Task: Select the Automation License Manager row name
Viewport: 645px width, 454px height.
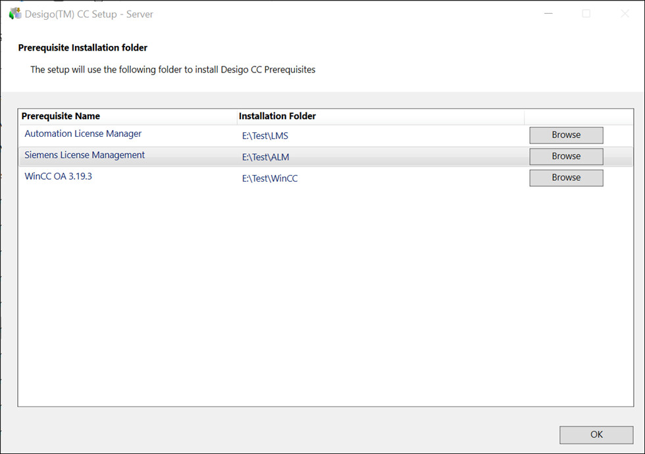Action: coord(83,134)
